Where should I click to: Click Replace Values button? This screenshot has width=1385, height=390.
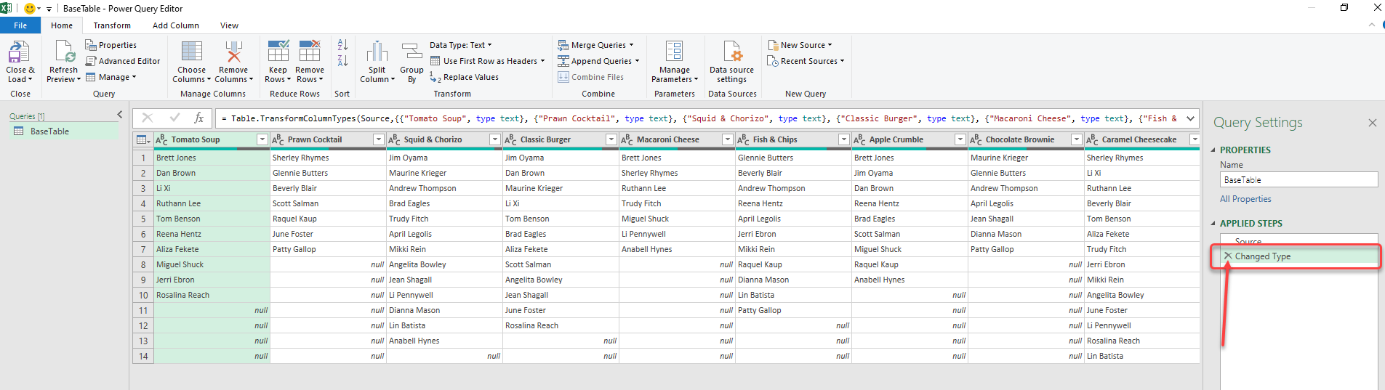[x=464, y=77]
